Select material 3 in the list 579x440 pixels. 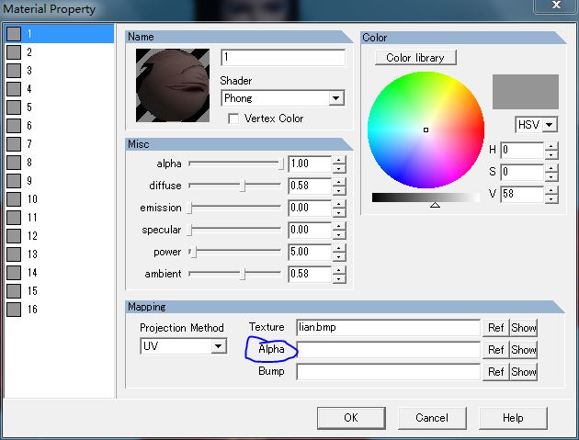click(60, 71)
